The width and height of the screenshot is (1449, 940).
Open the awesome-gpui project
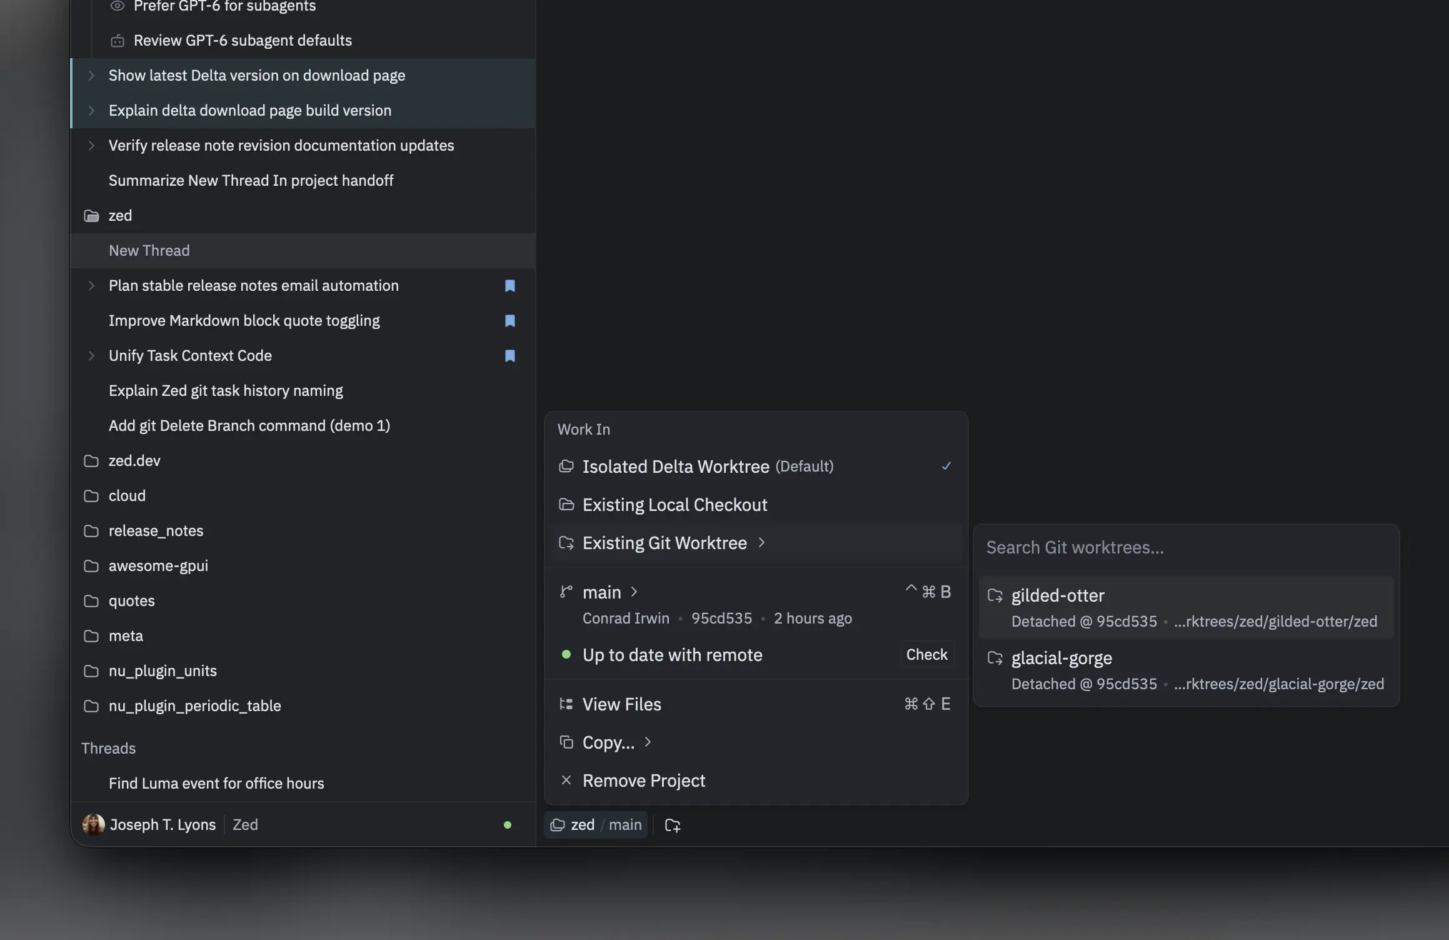303,566
